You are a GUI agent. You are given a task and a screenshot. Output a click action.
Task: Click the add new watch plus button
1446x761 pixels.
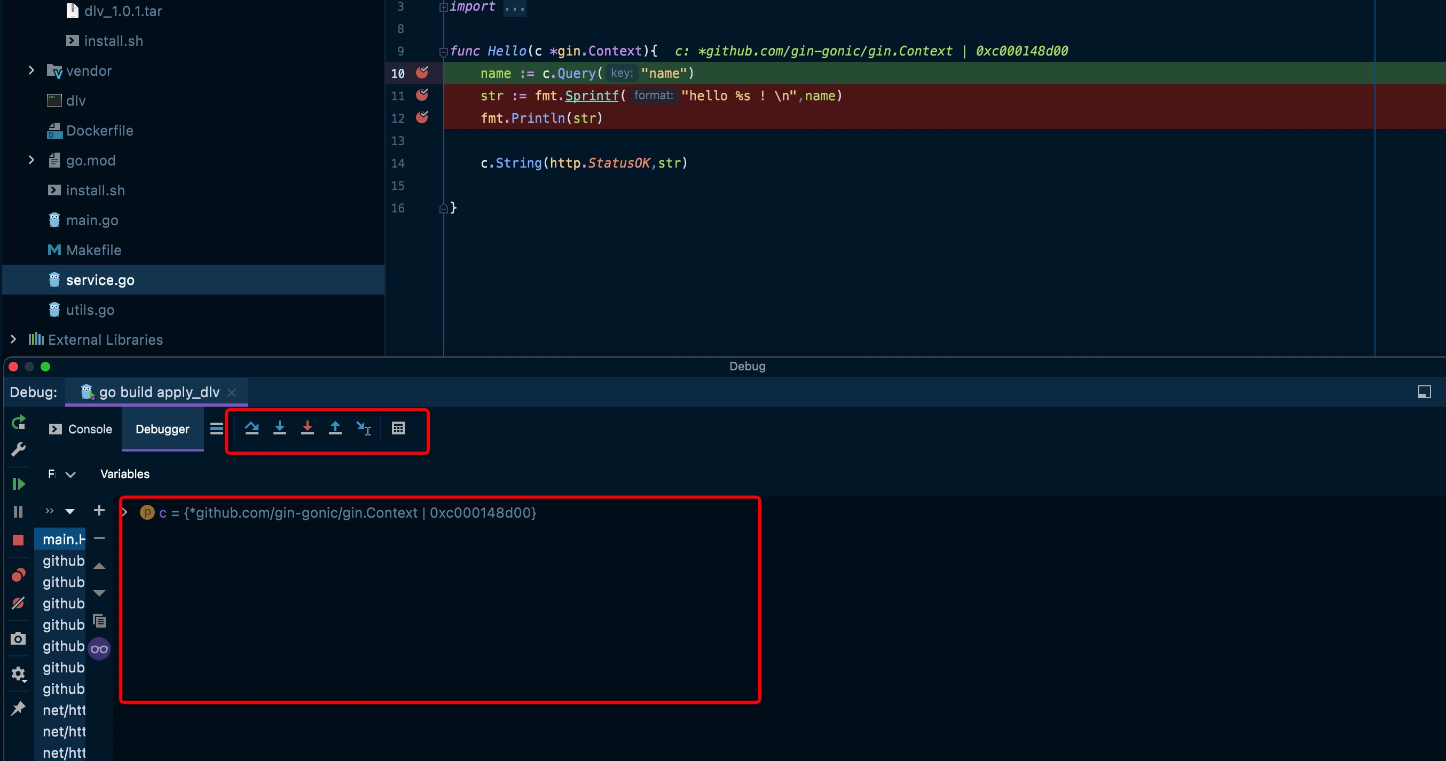(99, 510)
